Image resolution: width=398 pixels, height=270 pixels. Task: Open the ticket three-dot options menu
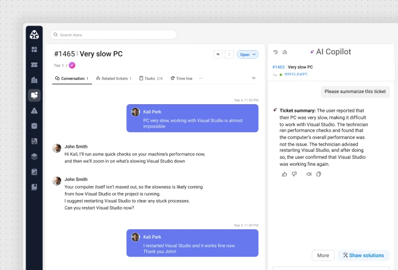tap(229, 54)
